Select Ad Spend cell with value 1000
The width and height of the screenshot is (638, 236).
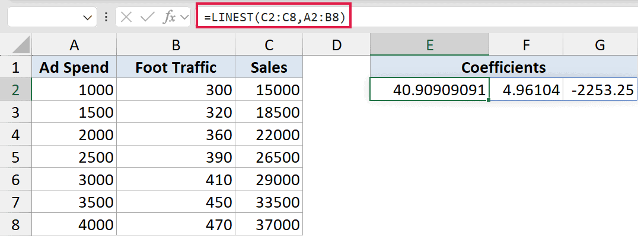(x=74, y=89)
